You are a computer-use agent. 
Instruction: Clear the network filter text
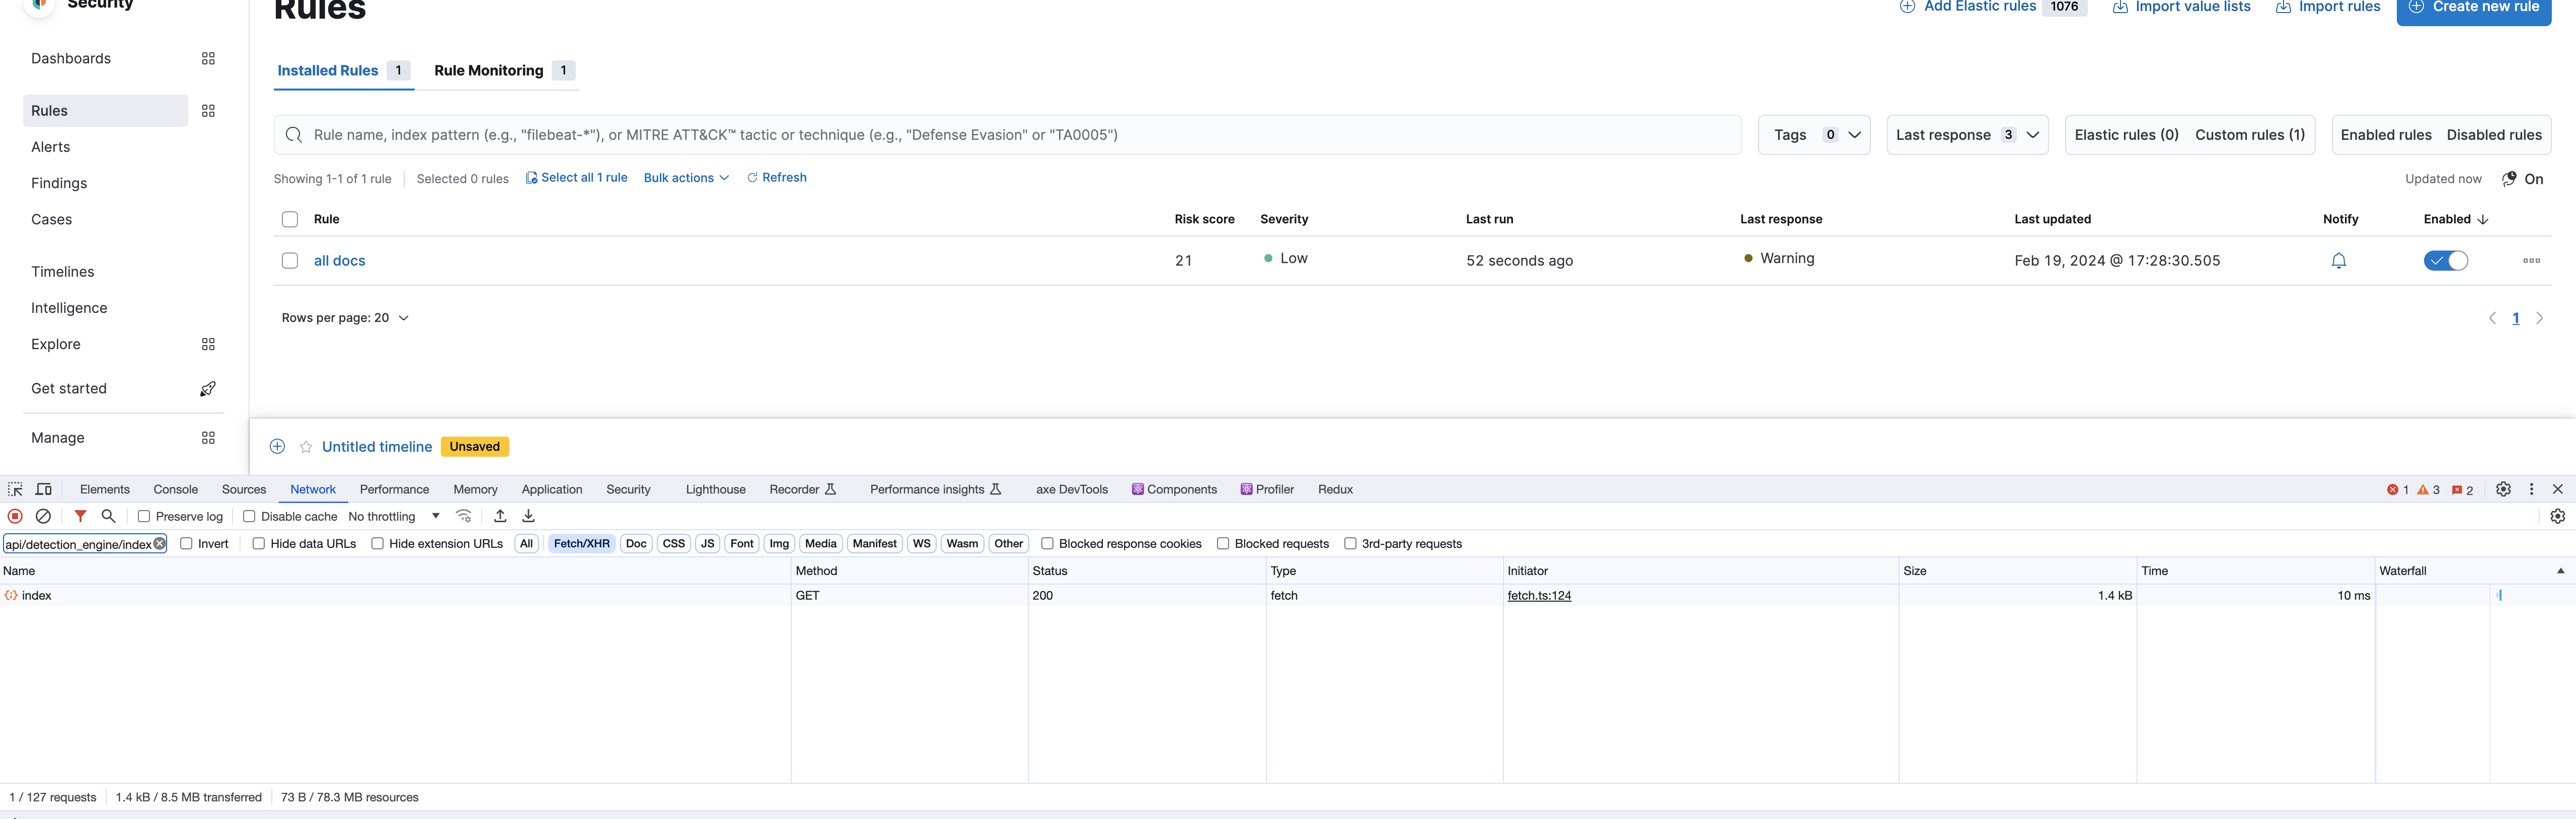click(x=159, y=544)
